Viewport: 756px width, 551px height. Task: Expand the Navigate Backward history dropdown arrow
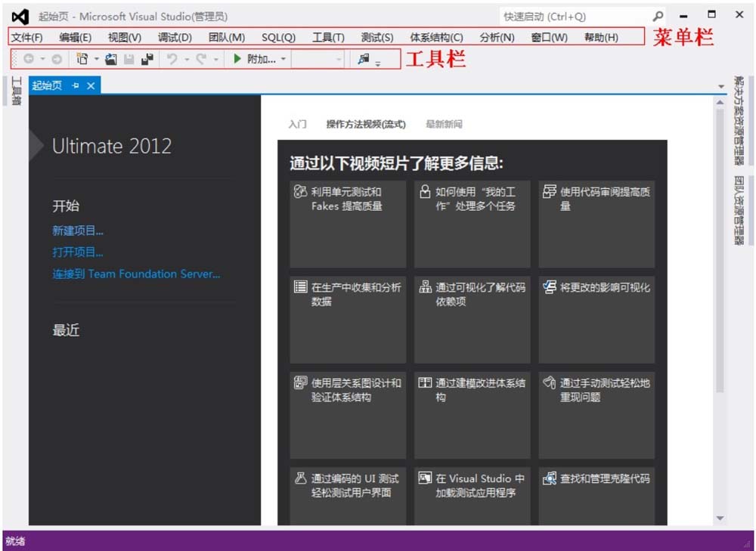coord(42,59)
